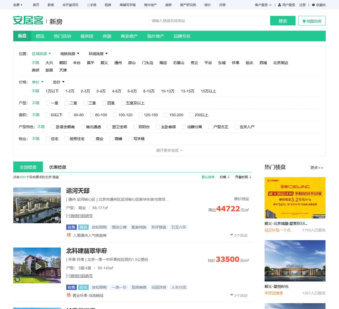Open the 二手房 menu item
This screenshot has height=309, width=339.
pyautogui.click(x=91, y=5)
